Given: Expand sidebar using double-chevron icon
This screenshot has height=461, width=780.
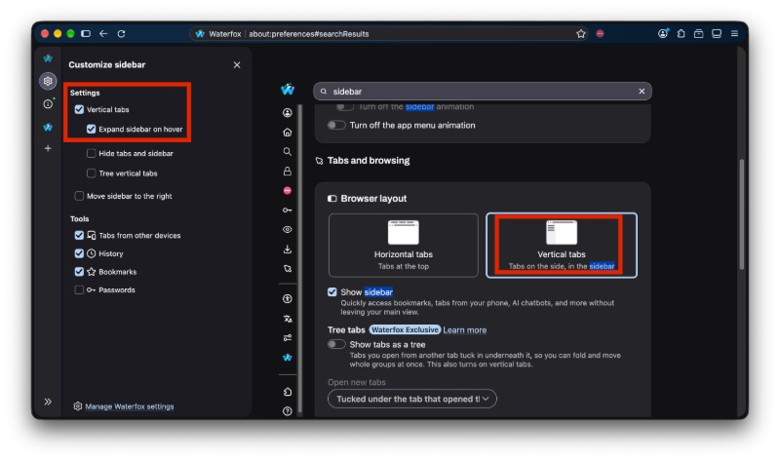Looking at the screenshot, I should point(48,402).
